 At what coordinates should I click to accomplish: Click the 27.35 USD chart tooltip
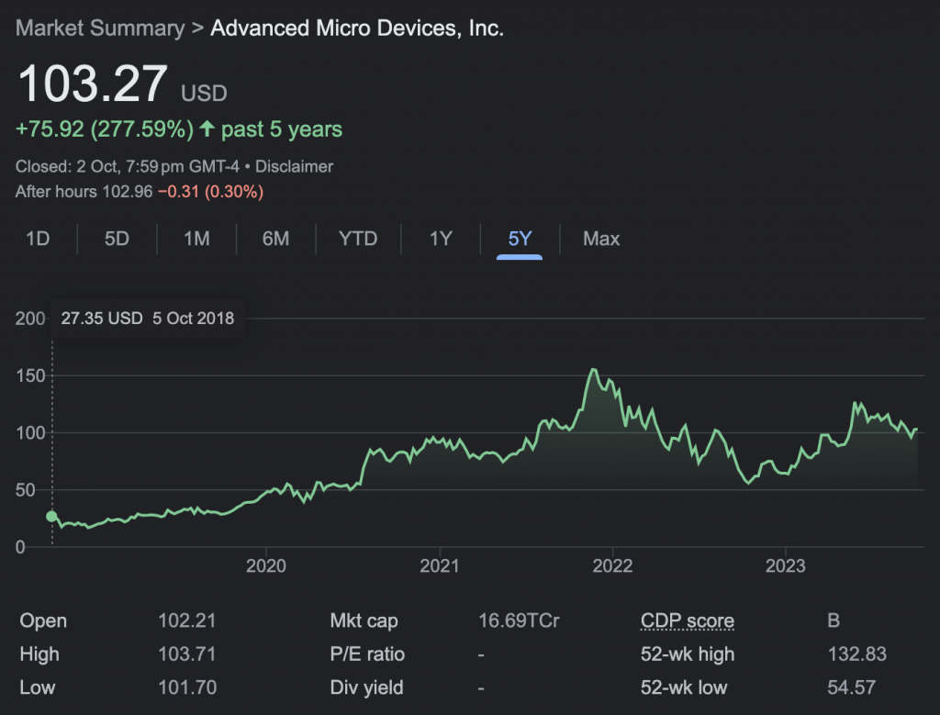(x=147, y=319)
